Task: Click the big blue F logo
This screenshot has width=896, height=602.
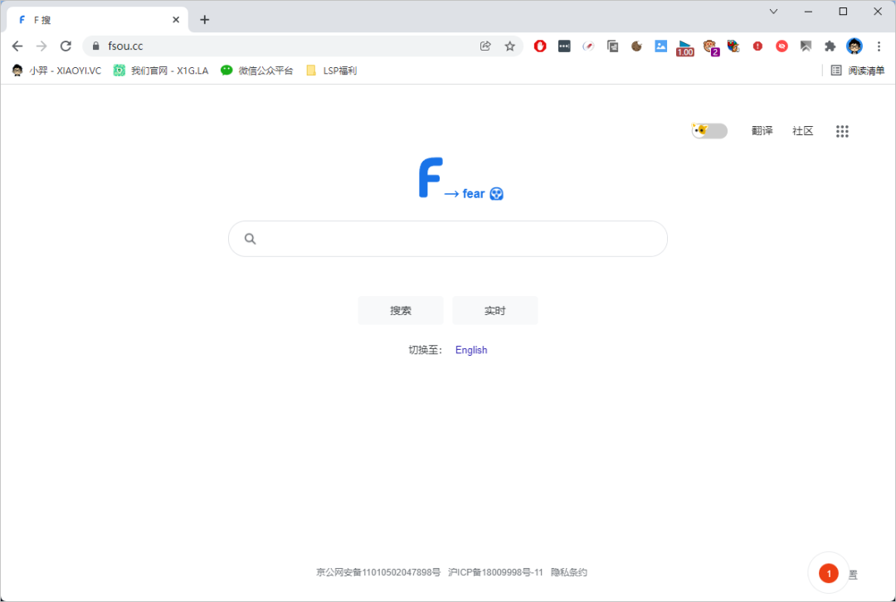Action: pyautogui.click(x=431, y=177)
